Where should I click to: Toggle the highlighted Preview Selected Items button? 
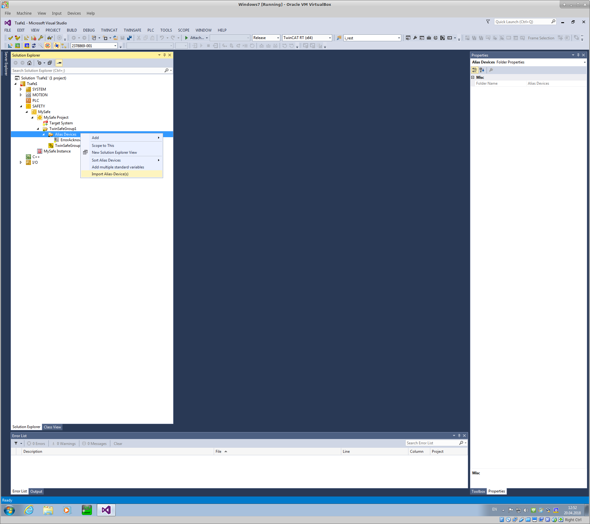pos(59,63)
